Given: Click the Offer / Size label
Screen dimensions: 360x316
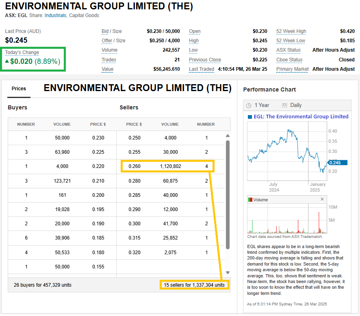Looking at the screenshot, I should click(x=113, y=41).
